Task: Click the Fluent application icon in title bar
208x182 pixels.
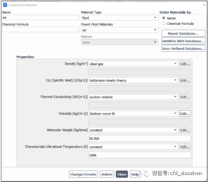Action: click(5, 5)
